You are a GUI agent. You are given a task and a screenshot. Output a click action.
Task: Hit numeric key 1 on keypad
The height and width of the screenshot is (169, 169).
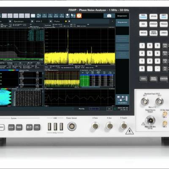(x=142, y=61)
